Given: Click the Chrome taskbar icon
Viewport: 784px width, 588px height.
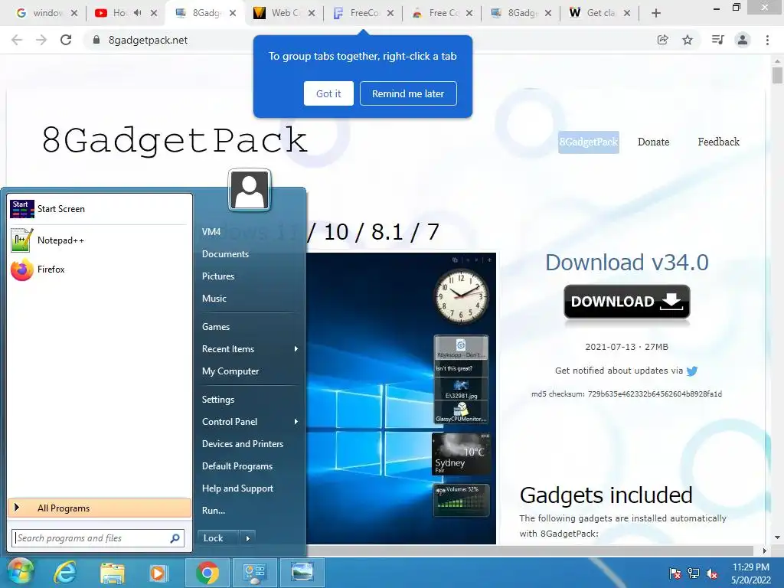Looking at the screenshot, I should point(207,573).
